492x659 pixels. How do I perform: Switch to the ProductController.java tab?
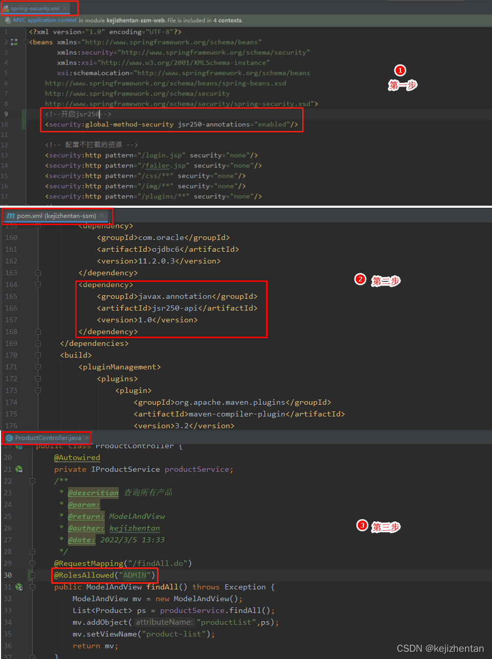point(48,438)
